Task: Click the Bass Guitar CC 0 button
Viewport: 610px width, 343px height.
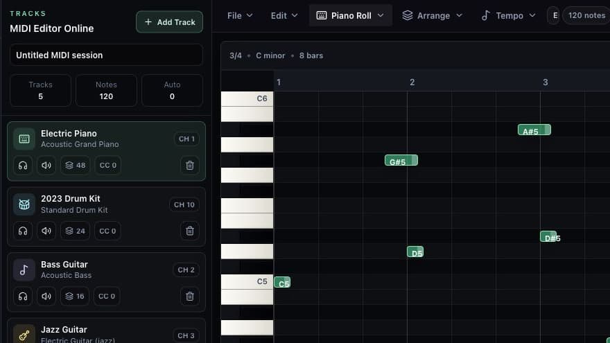Action: [107, 297]
